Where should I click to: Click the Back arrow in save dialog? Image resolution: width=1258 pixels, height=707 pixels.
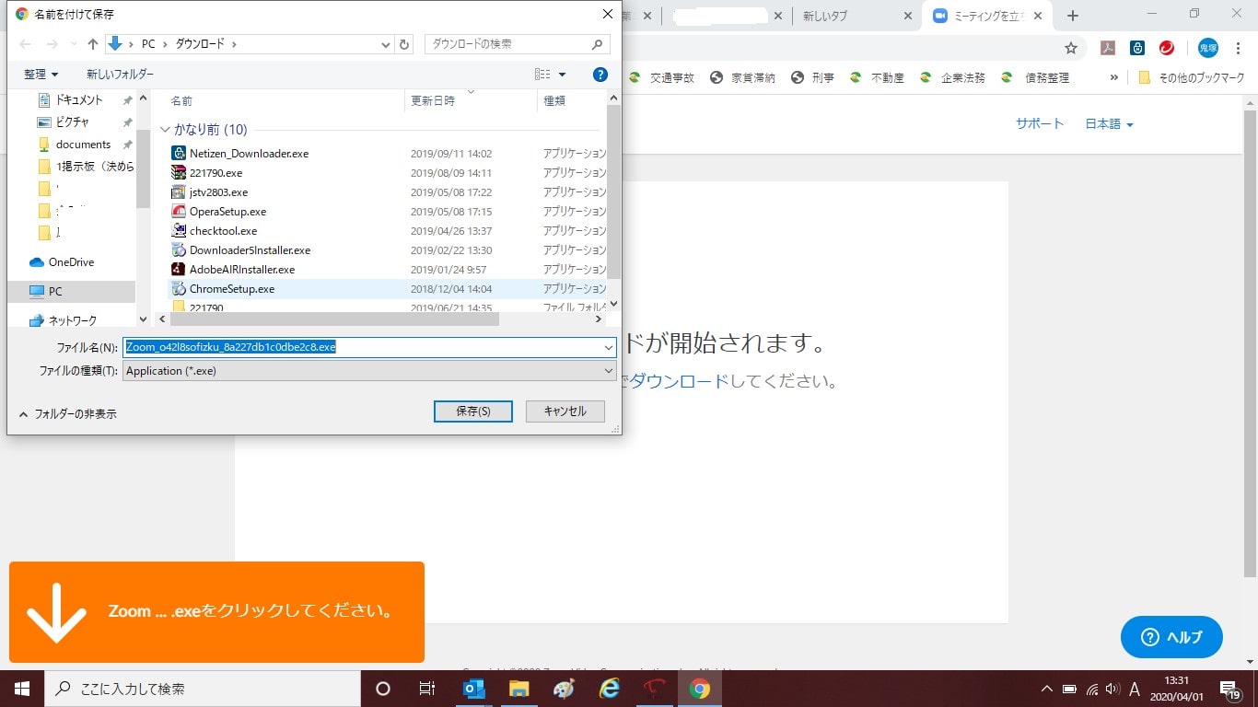(25, 44)
